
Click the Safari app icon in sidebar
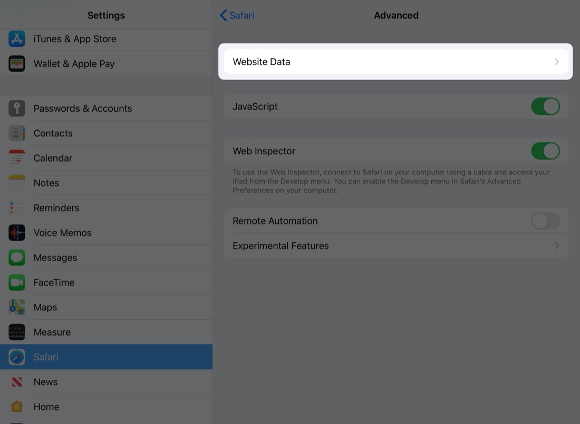click(16, 357)
